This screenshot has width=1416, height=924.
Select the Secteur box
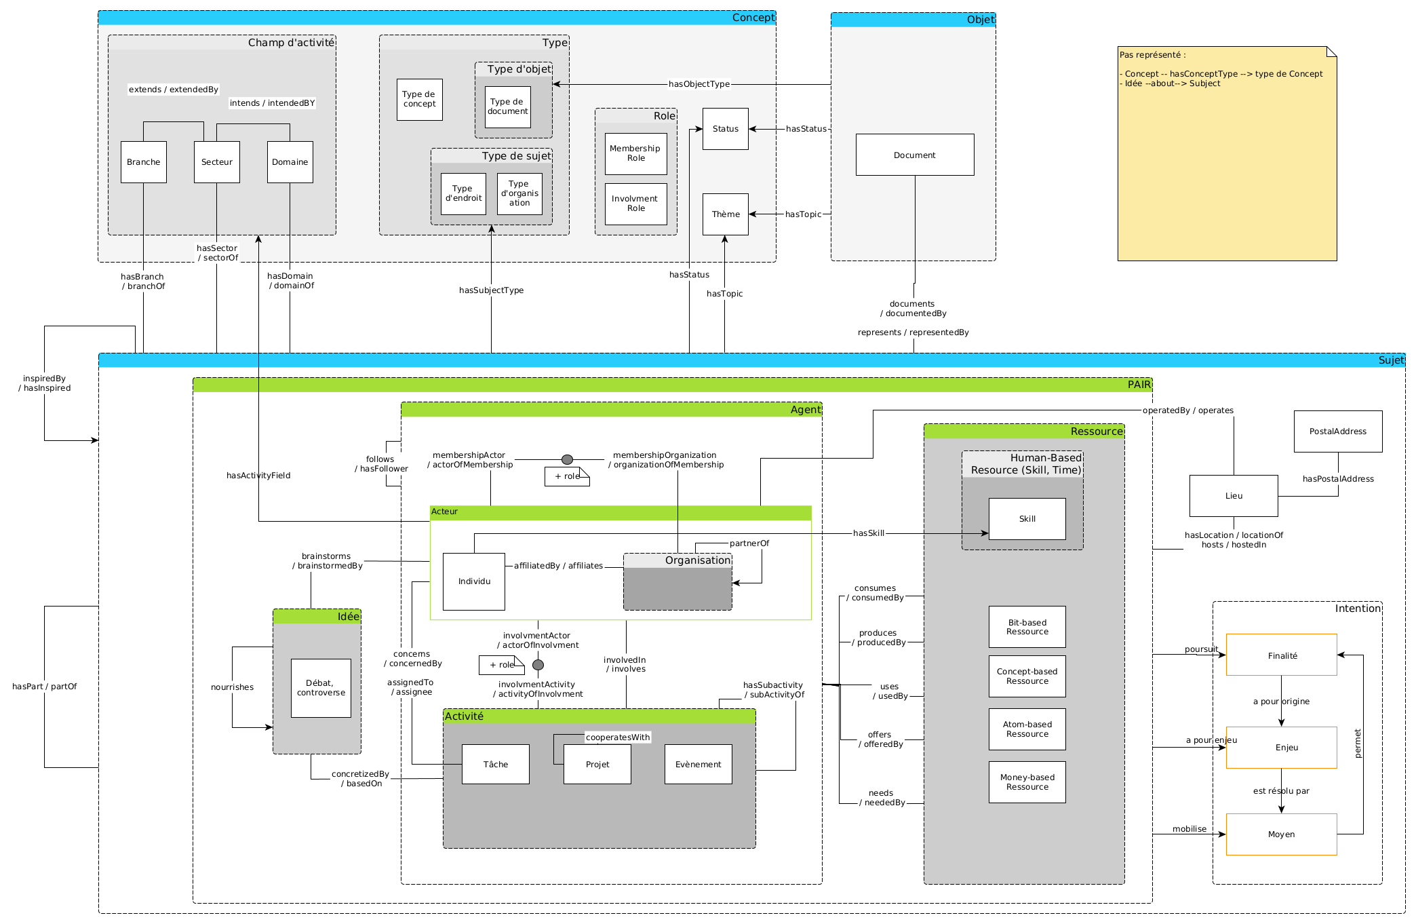pos(216,162)
